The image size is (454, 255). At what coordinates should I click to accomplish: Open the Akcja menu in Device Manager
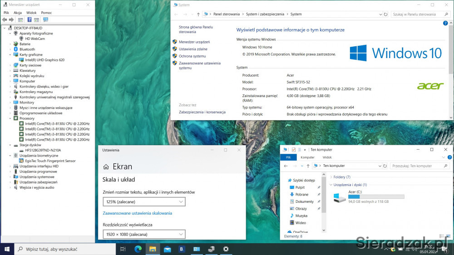(18, 13)
